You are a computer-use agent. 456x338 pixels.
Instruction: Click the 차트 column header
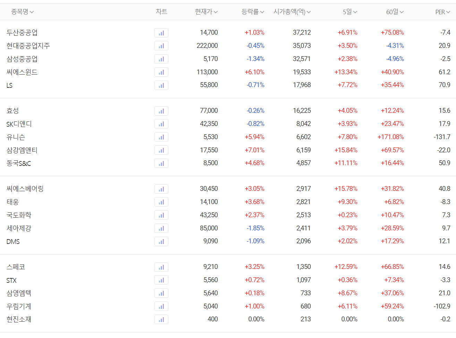point(161,12)
